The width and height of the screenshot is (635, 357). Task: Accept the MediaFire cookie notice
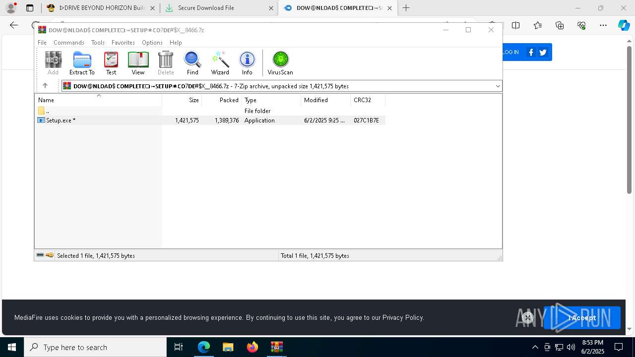(x=582, y=318)
